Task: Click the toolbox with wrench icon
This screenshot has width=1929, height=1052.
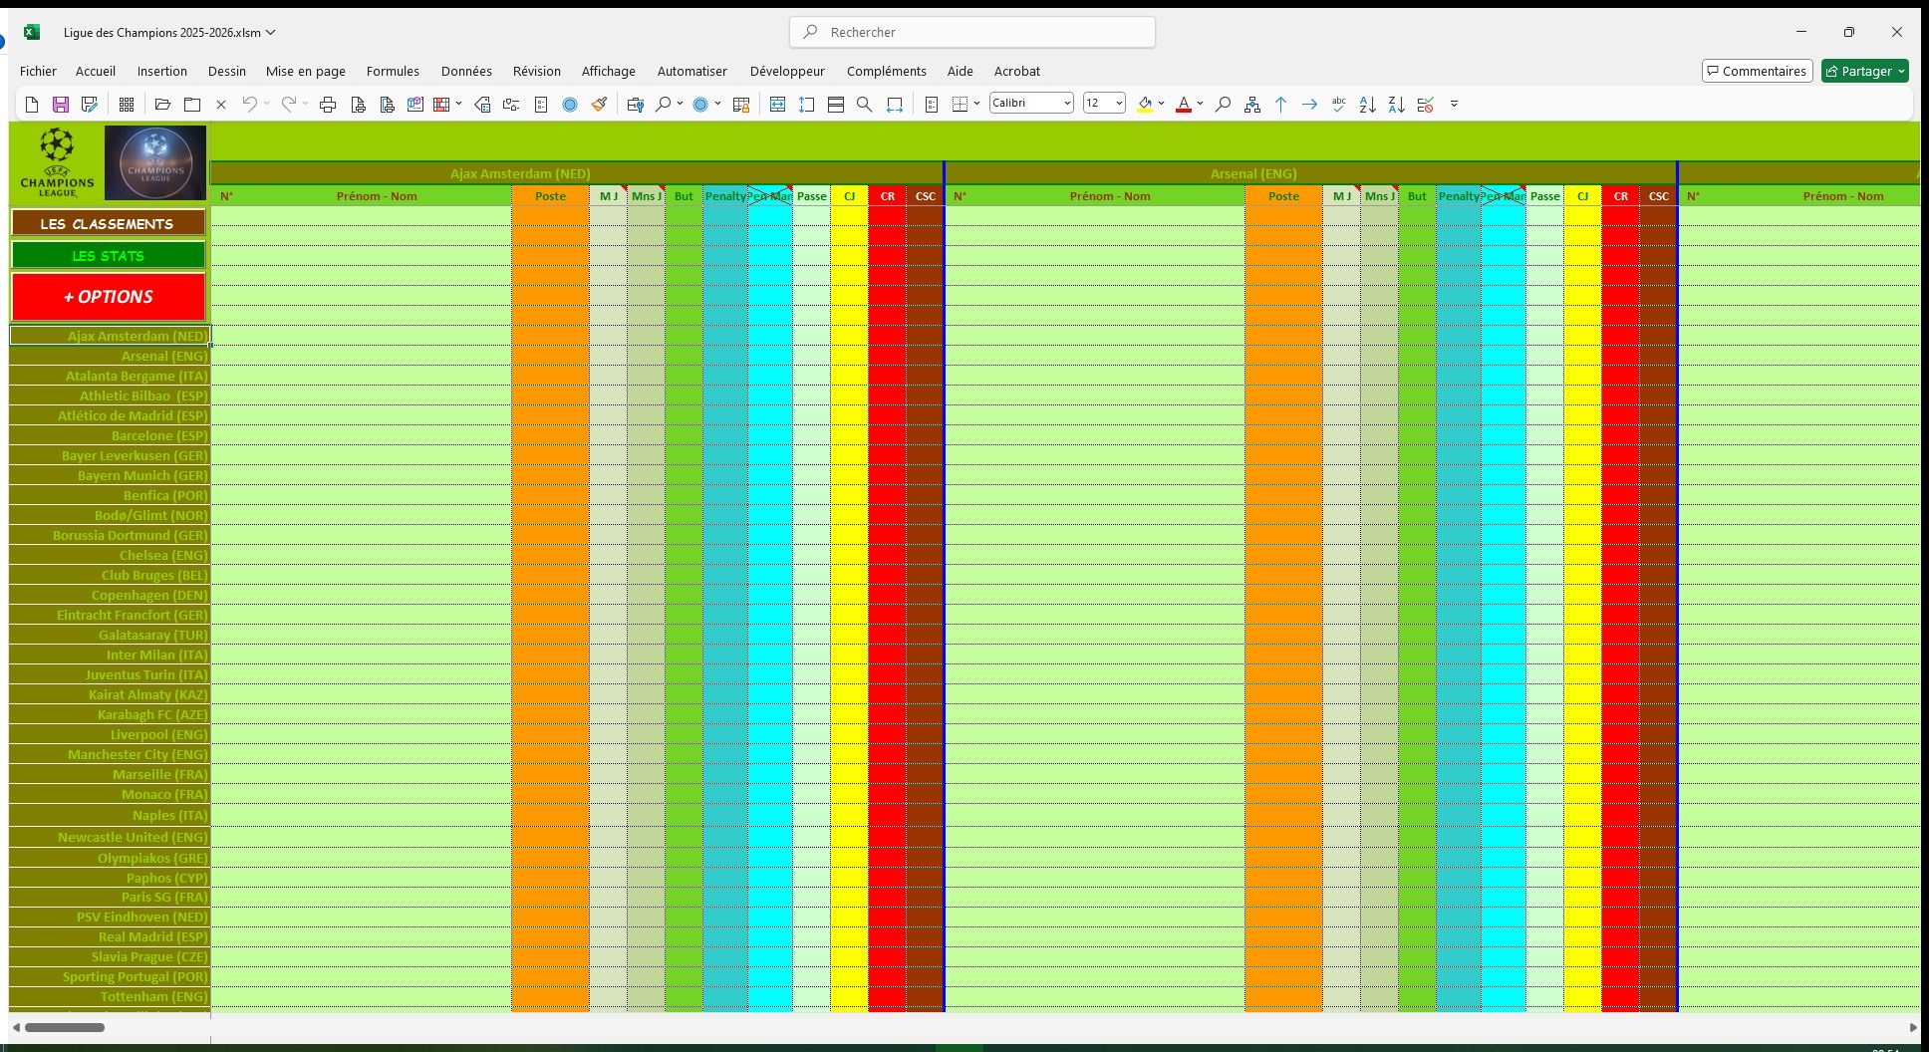Action: pyautogui.click(x=635, y=104)
